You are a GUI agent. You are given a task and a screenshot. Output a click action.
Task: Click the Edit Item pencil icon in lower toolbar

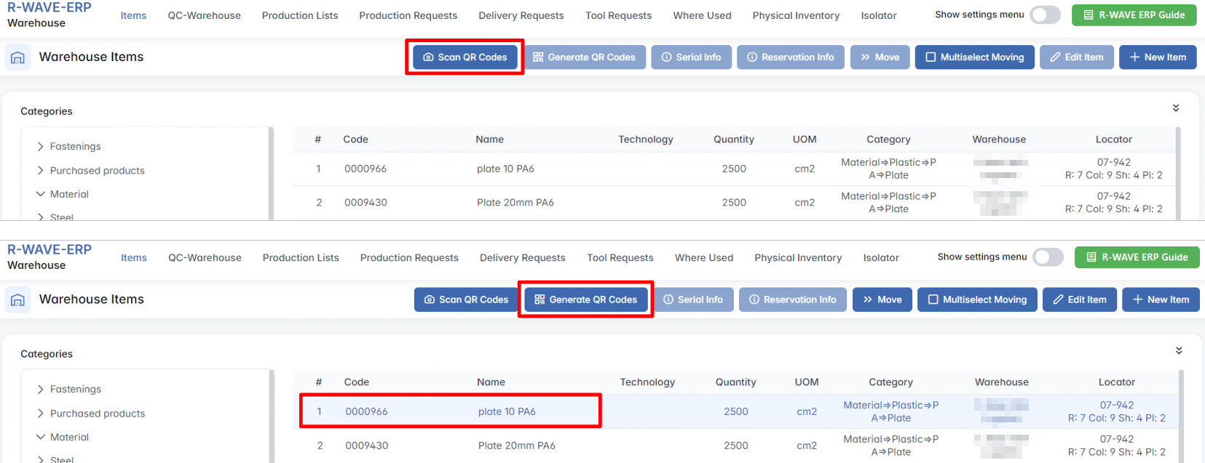pyautogui.click(x=1058, y=299)
